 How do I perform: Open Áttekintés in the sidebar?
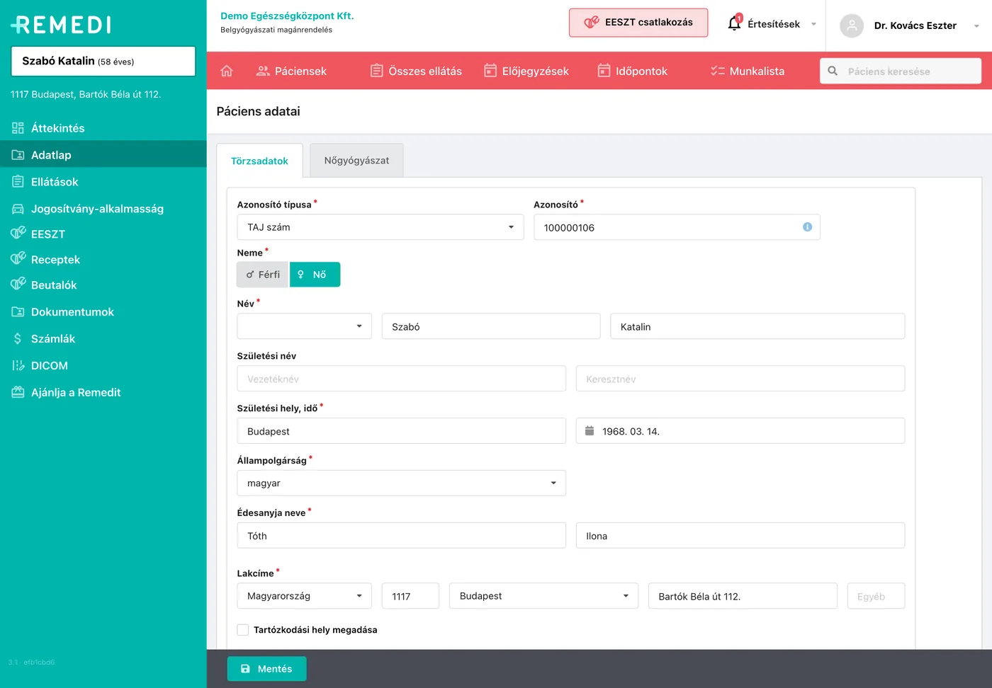103,128
